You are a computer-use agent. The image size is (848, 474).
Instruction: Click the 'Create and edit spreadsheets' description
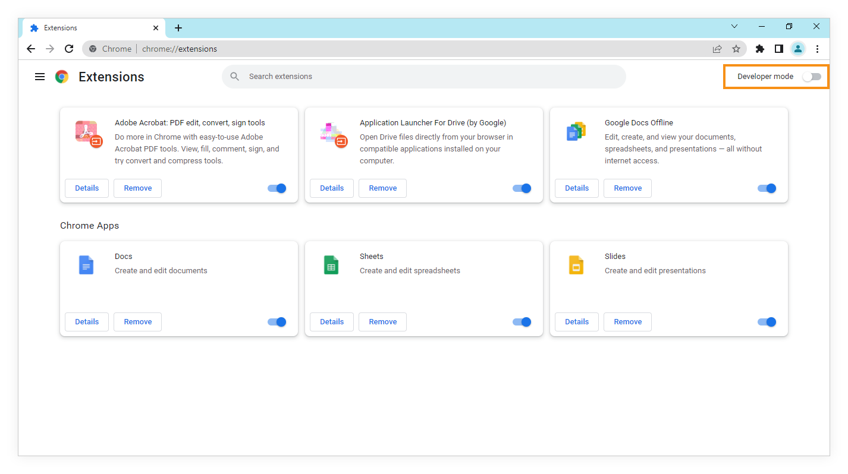(410, 271)
